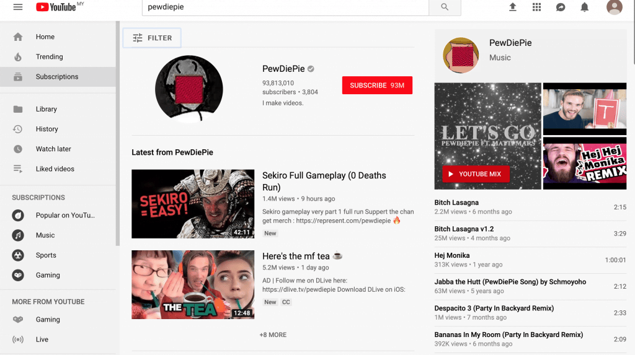Click the Subscriptions sidebar icon
The width and height of the screenshot is (635, 355).
point(18,76)
